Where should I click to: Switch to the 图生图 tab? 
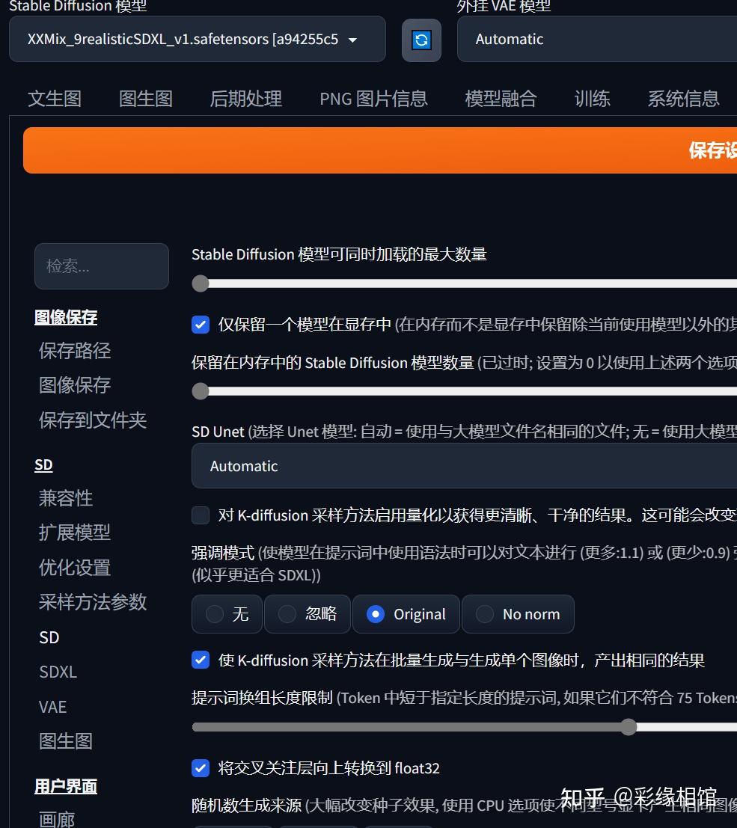click(145, 98)
